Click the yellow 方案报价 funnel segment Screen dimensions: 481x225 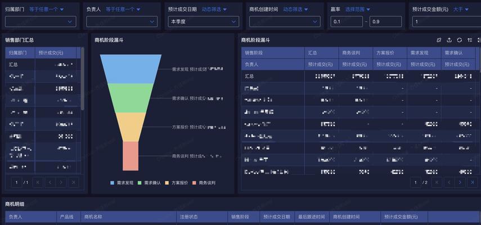[131, 127]
